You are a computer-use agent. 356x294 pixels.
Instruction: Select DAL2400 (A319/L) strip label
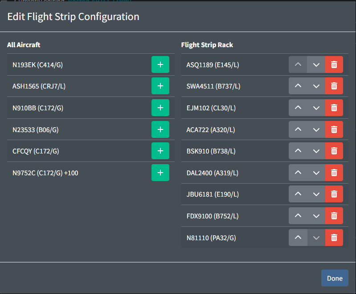[x=213, y=173]
